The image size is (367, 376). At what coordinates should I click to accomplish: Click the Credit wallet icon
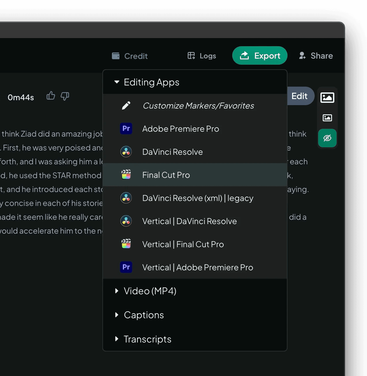tap(116, 56)
